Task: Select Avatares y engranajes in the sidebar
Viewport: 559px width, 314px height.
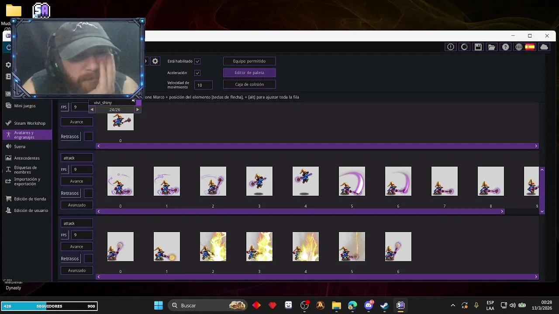Action: tap(27, 135)
